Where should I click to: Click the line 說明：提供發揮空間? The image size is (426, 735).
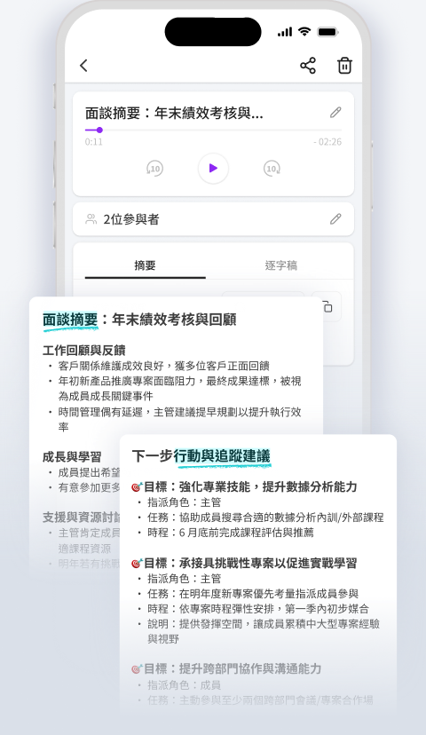[x=264, y=631]
